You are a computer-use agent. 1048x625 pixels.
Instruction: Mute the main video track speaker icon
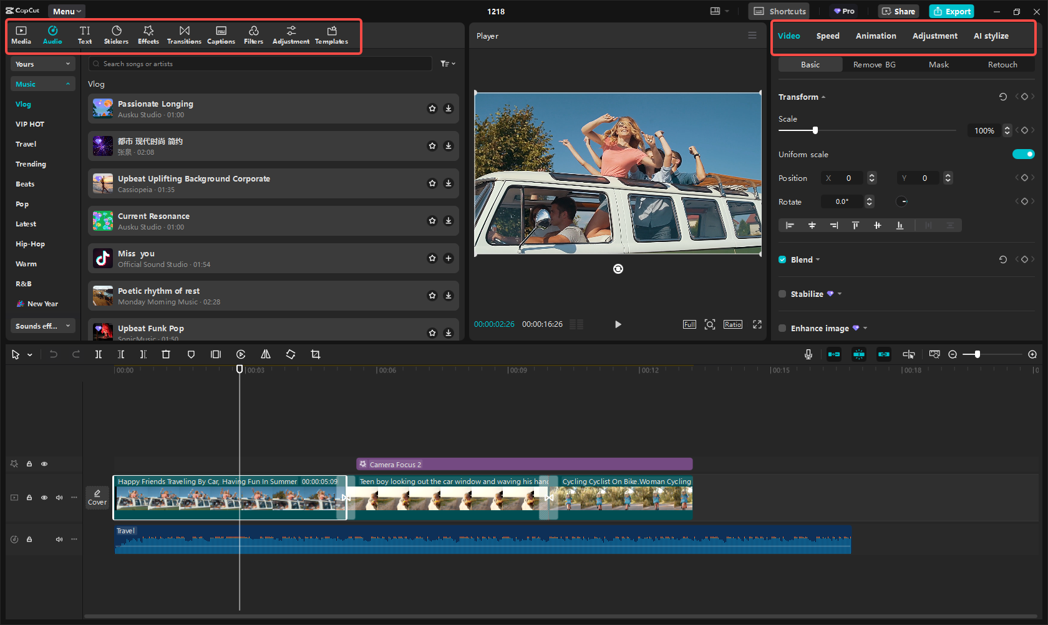coord(59,498)
